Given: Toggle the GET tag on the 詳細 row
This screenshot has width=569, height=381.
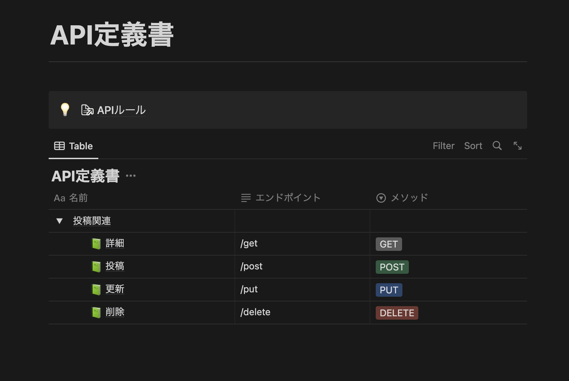Looking at the screenshot, I should [389, 244].
